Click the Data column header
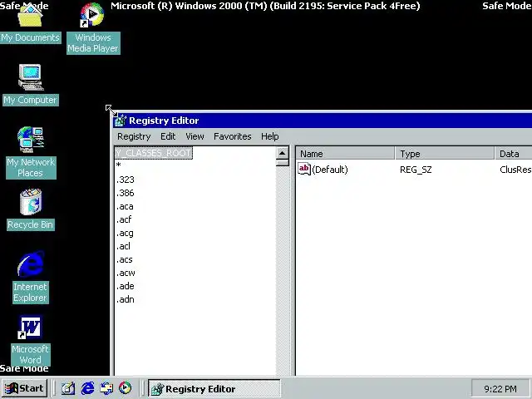The height and width of the screenshot is (399, 532). 514,154
